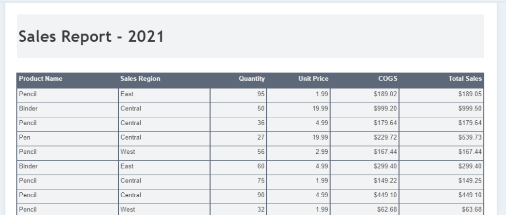Viewport: 506px width, 215px height.
Task: Click the $63.68 total sales cell
Action: [x=471, y=210]
